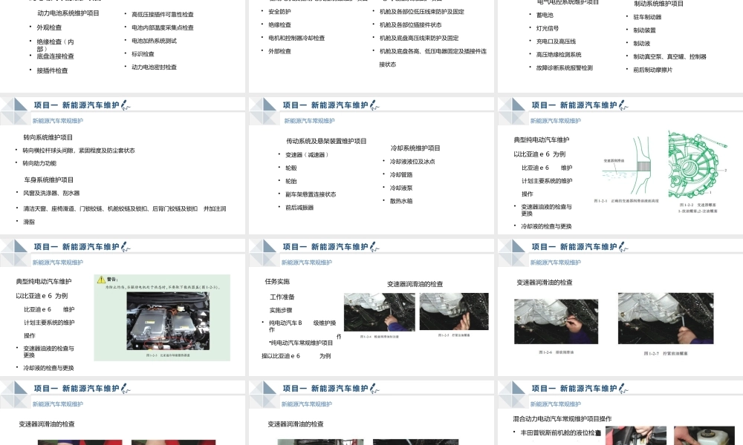Click the bullet 制动液
Image resolution: width=743 pixels, height=445 pixels.
coord(642,44)
